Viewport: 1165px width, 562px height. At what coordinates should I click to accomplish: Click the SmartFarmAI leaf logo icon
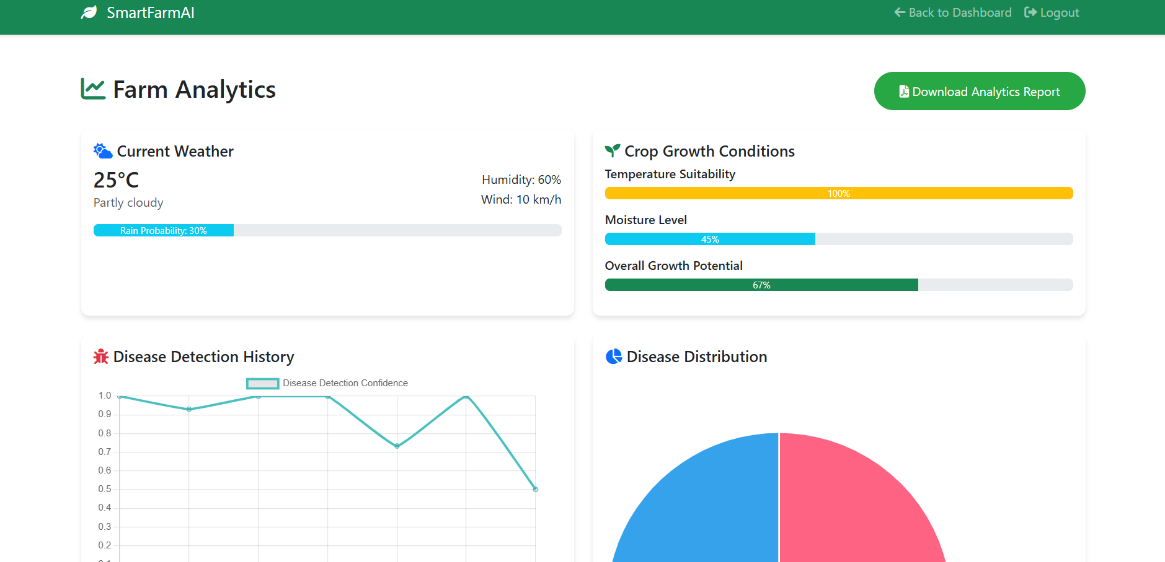[89, 13]
